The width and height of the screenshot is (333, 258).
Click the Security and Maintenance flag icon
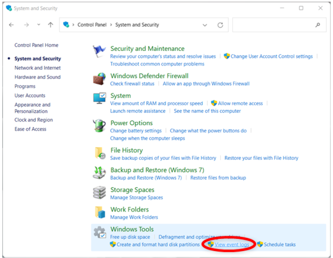[x=100, y=52]
